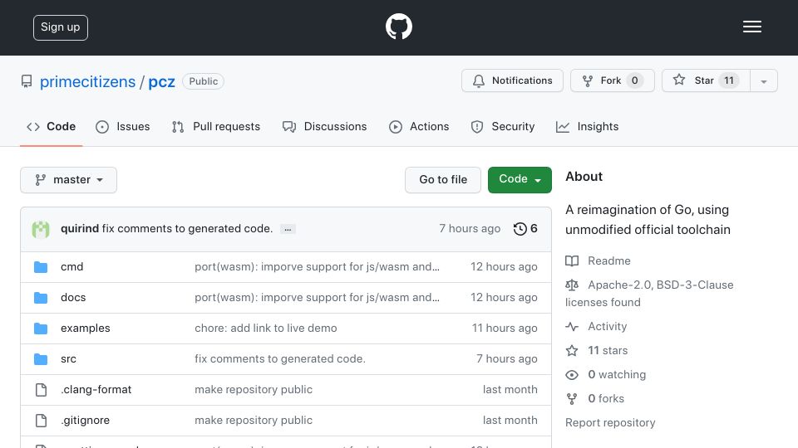Click the Report repository link
The height and width of the screenshot is (448, 798).
[x=610, y=422]
